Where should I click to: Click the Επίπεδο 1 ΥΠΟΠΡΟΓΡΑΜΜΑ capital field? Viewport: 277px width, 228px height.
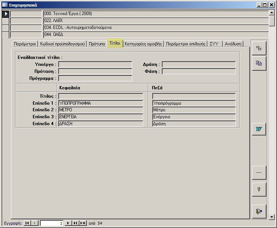tap(100, 103)
